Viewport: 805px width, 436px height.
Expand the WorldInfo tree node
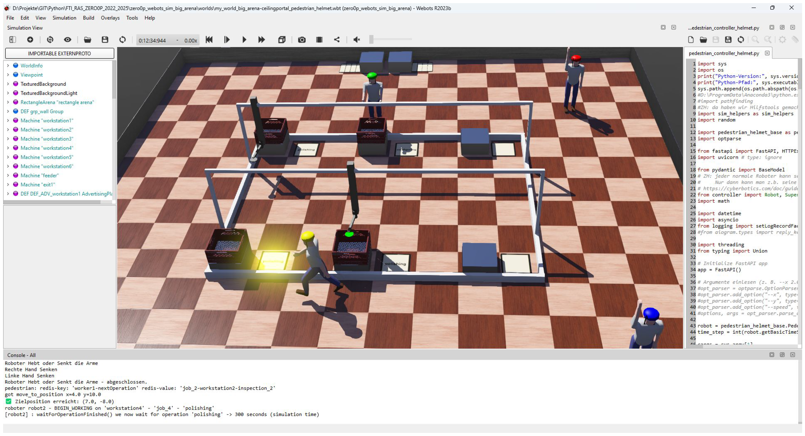(8, 66)
